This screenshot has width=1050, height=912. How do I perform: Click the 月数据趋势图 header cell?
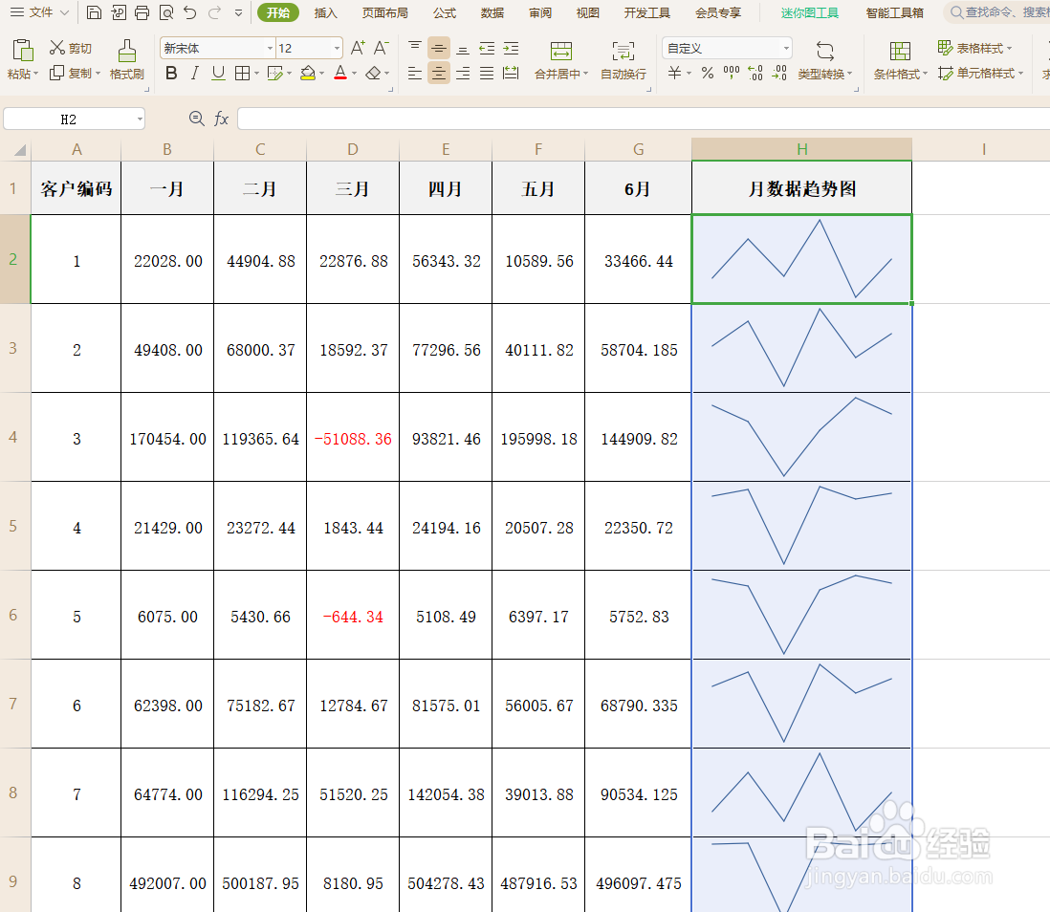801,188
